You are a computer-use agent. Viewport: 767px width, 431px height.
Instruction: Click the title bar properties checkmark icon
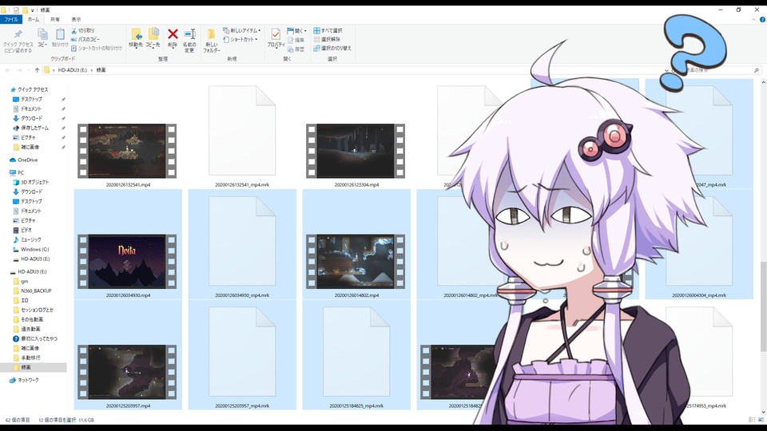(16, 10)
